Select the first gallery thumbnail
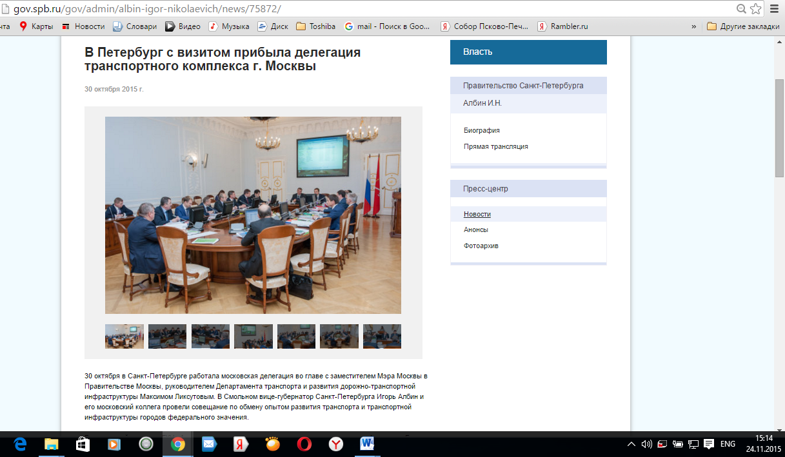 pos(124,336)
